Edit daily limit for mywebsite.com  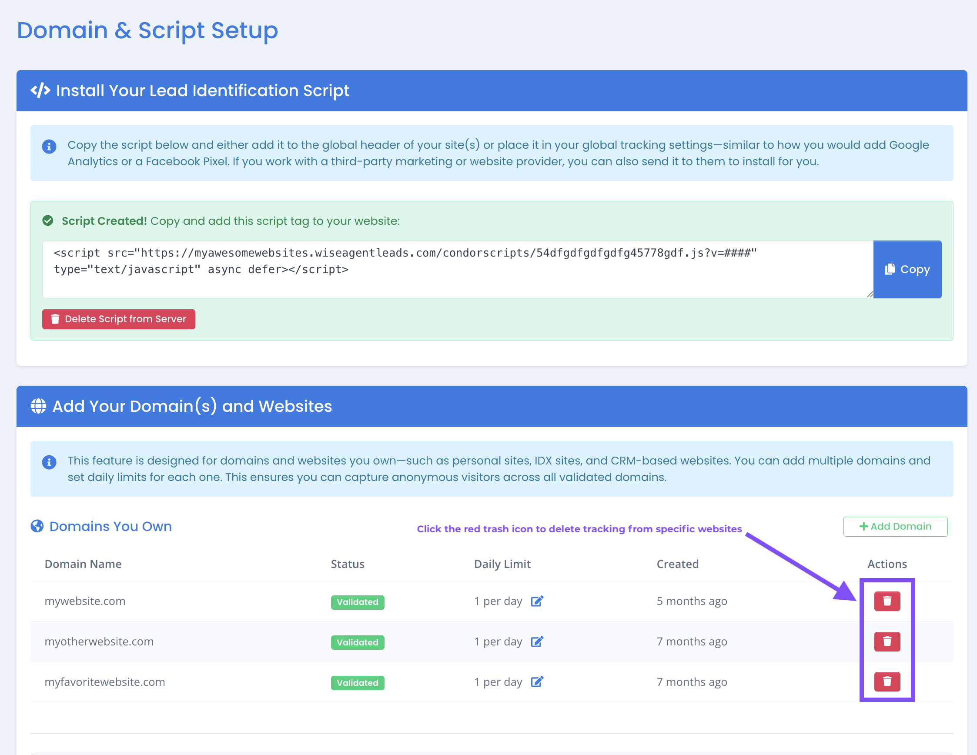tap(537, 601)
